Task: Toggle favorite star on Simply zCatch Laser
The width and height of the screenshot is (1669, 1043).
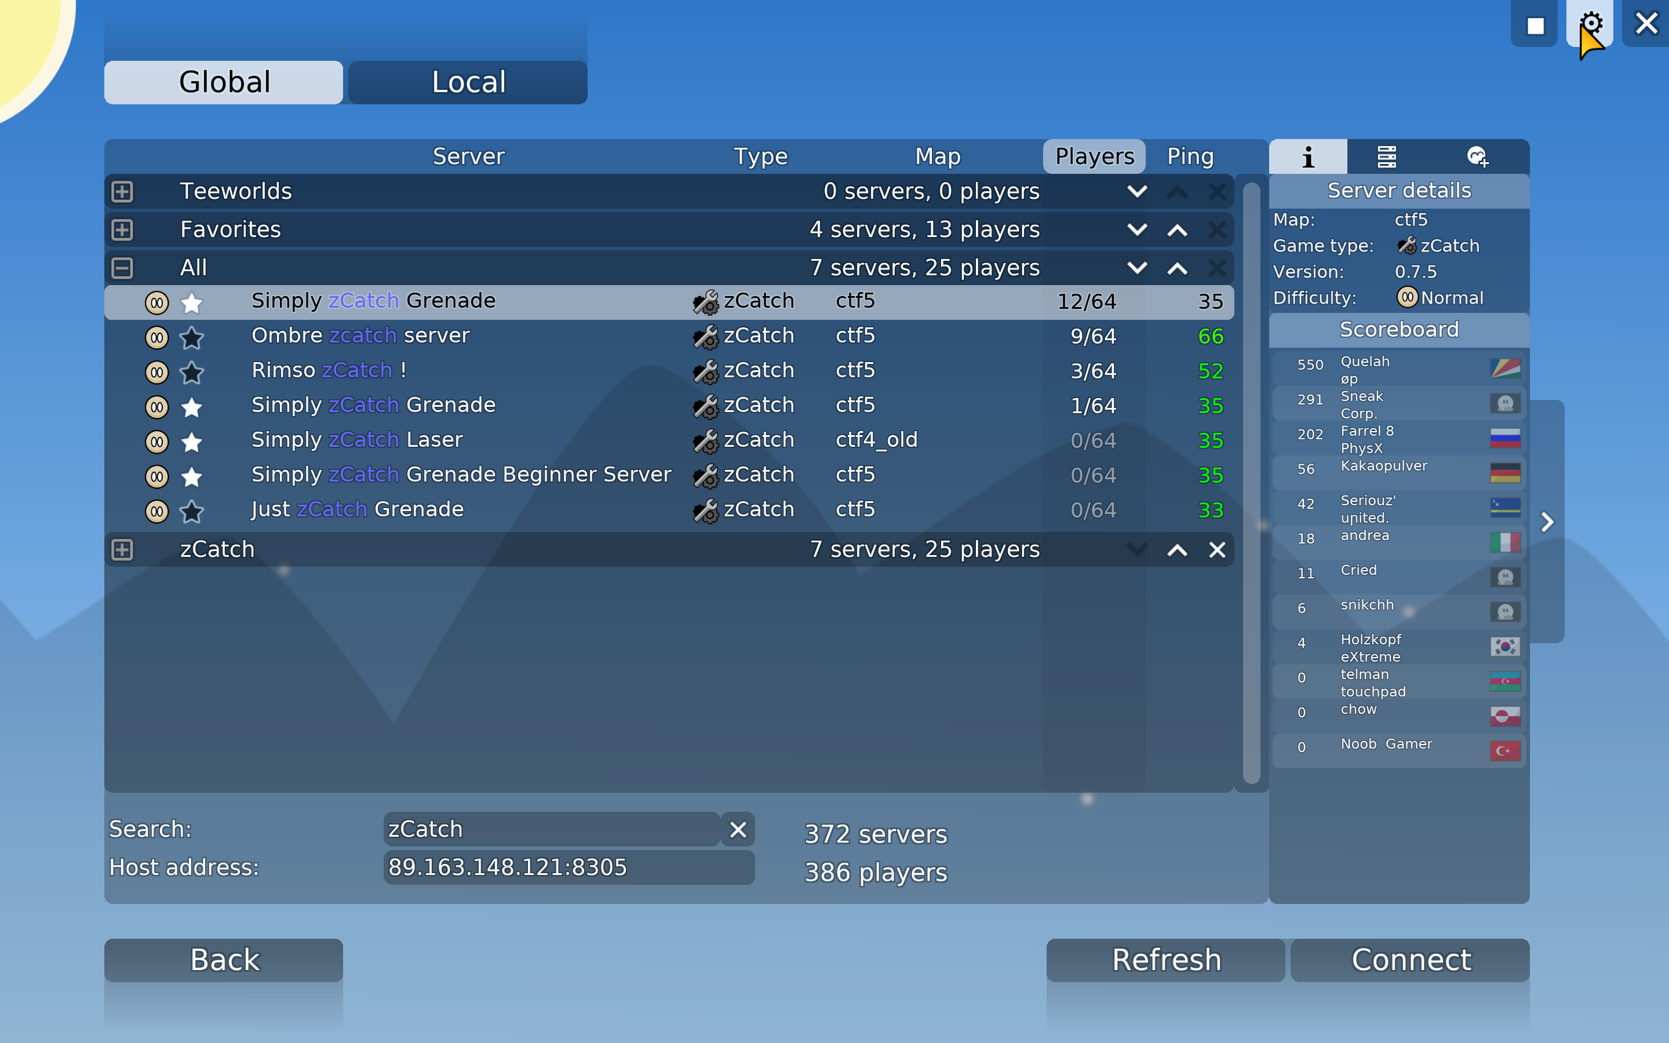Action: (x=192, y=442)
